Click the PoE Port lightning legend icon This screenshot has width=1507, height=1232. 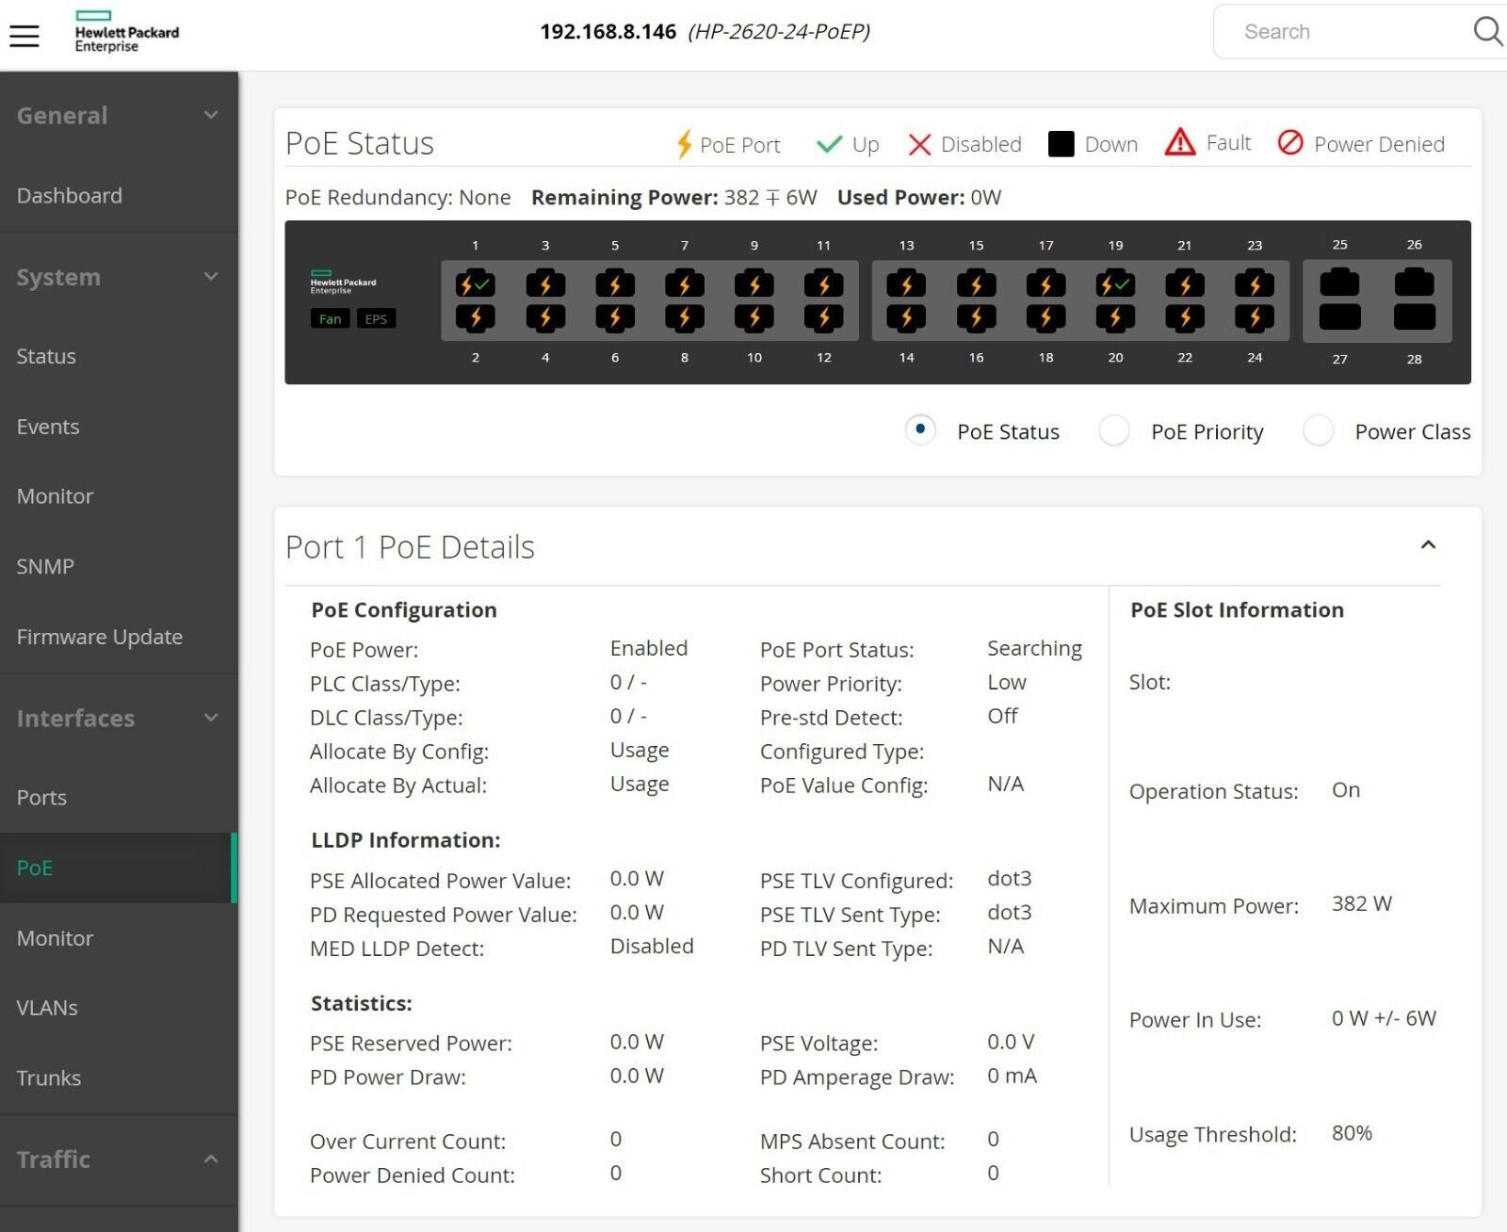tap(685, 144)
